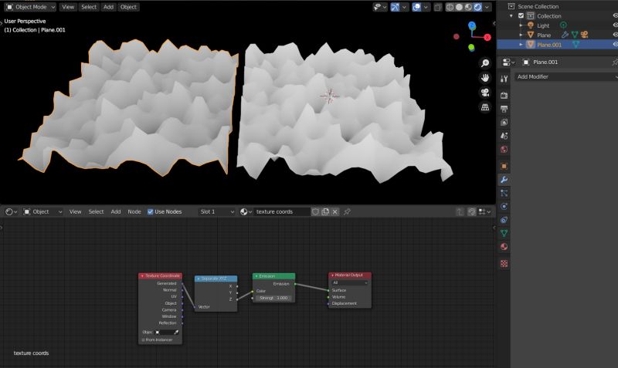
Task: Open the viewport View menu
Action: [68, 7]
